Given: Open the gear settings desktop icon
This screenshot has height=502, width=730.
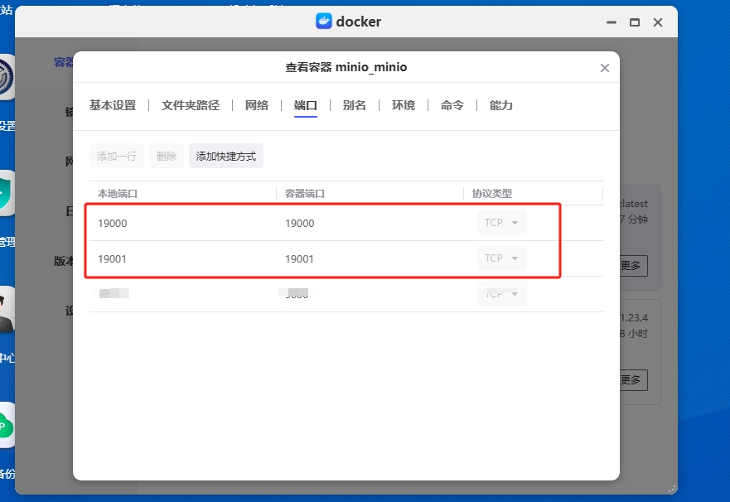Looking at the screenshot, I should 7,77.
